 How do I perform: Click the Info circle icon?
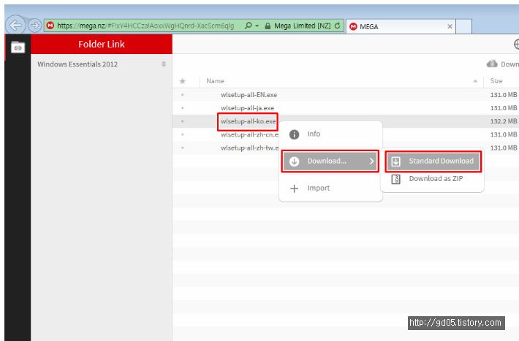tap(295, 134)
